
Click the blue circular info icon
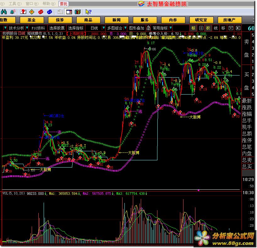point(50,12)
